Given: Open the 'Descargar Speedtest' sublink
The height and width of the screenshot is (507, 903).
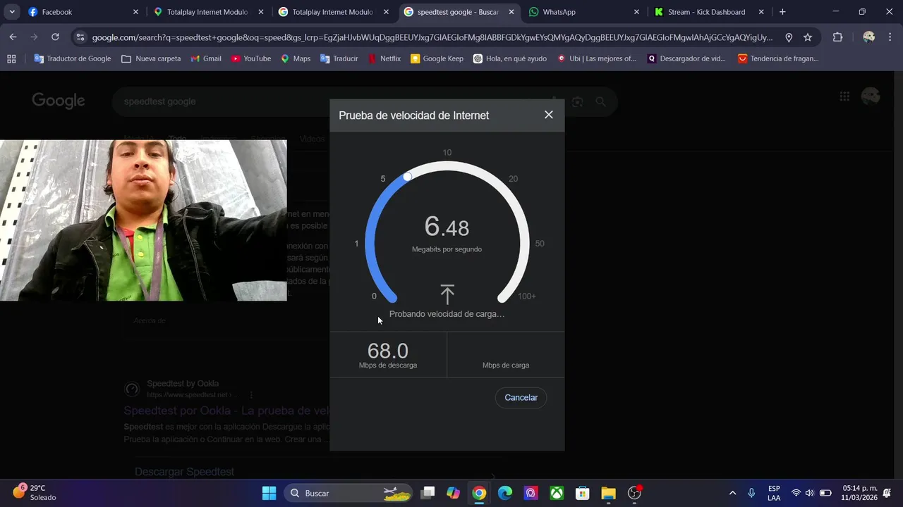Looking at the screenshot, I should tap(184, 472).
